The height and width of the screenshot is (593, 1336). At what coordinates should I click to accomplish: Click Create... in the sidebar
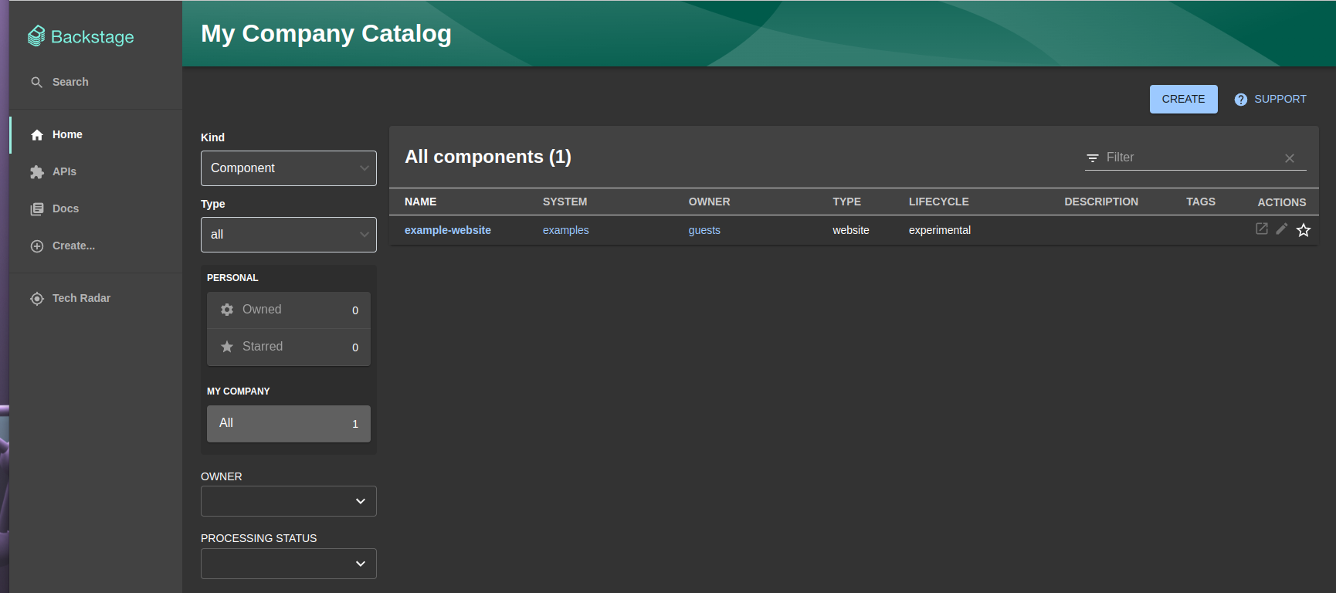[x=73, y=246]
